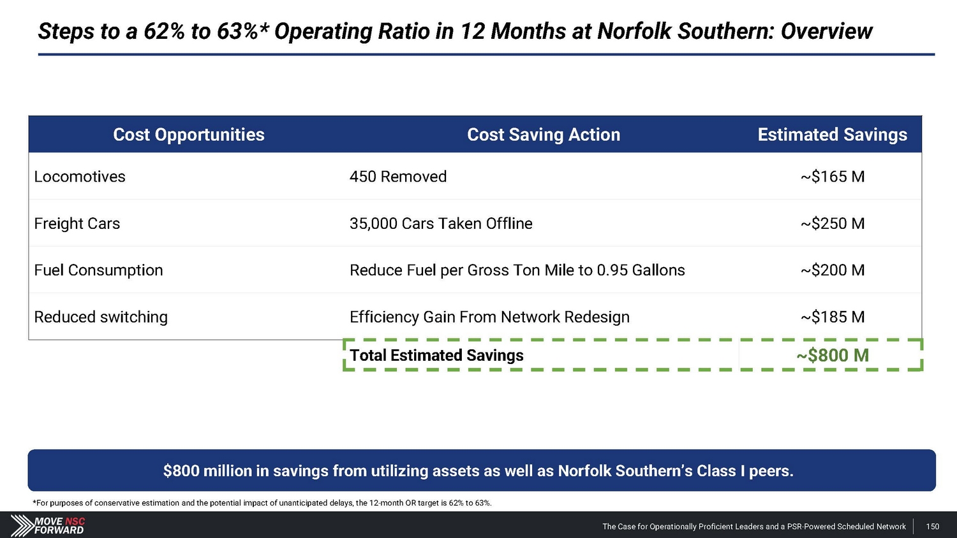
Task: Click the Reduce Fuel per Gross Ton Mile cell
Action: [x=517, y=270]
